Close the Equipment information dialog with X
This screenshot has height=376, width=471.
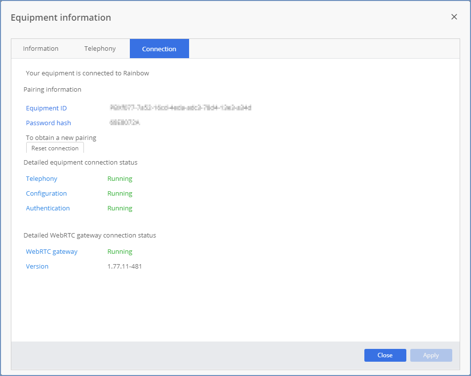click(454, 17)
